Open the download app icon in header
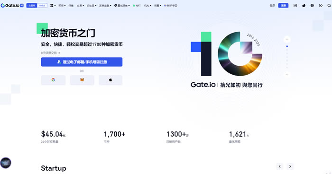Image resolution: width=332 pixels, height=174 pixels. click(295, 6)
